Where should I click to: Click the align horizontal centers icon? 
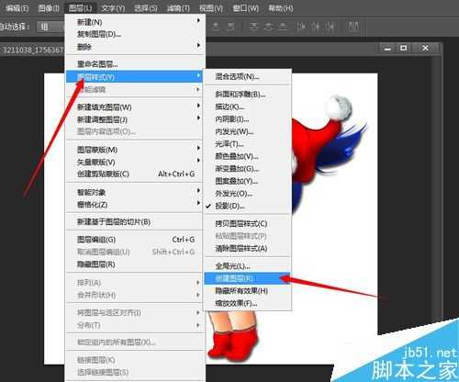tap(216, 27)
